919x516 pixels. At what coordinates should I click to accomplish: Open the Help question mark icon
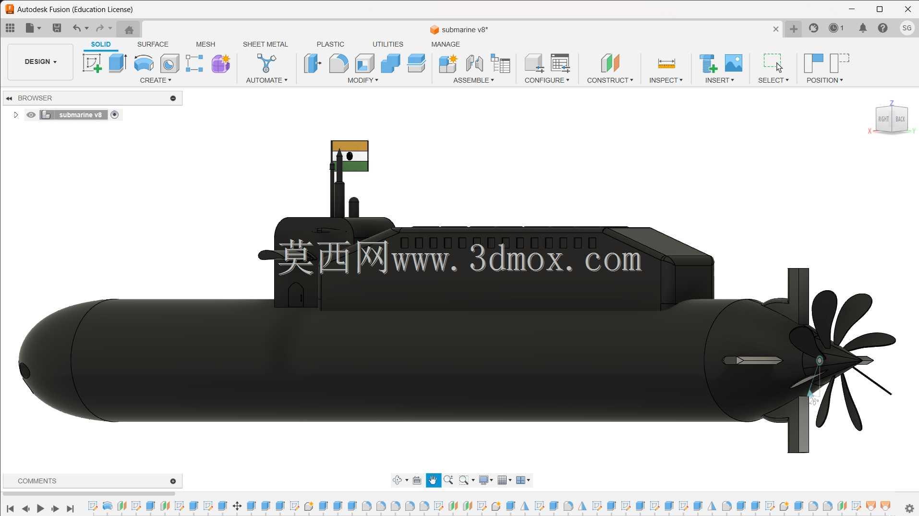(883, 28)
